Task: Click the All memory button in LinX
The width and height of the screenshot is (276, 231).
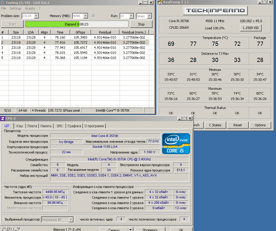Action: click(93, 16)
